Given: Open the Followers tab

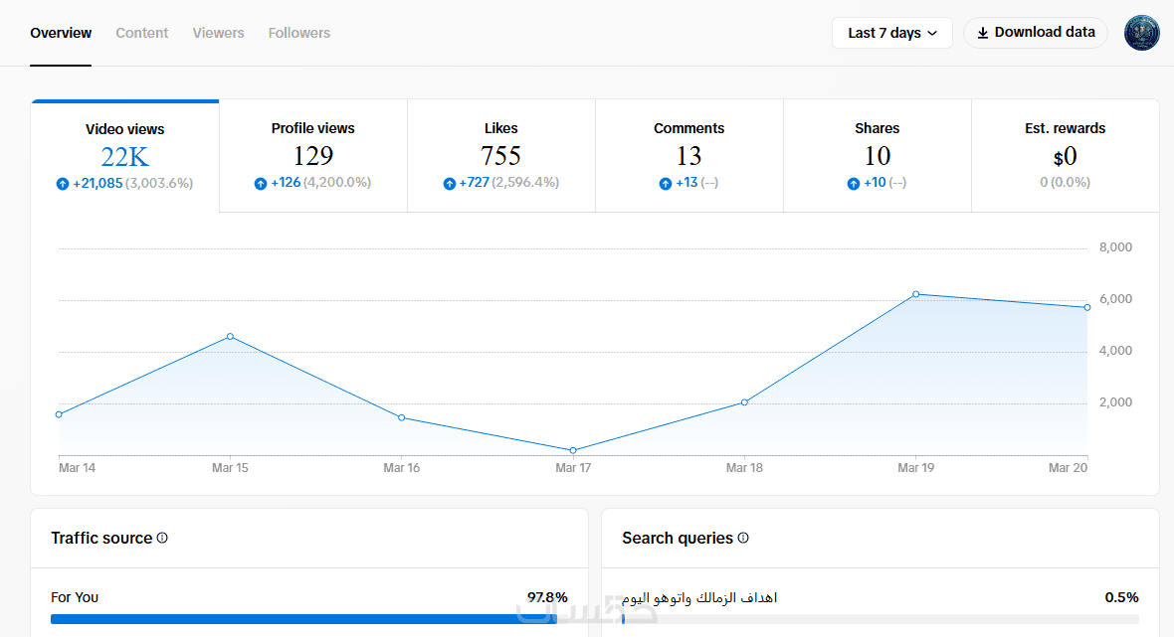Looking at the screenshot, I should coord(298,33).
